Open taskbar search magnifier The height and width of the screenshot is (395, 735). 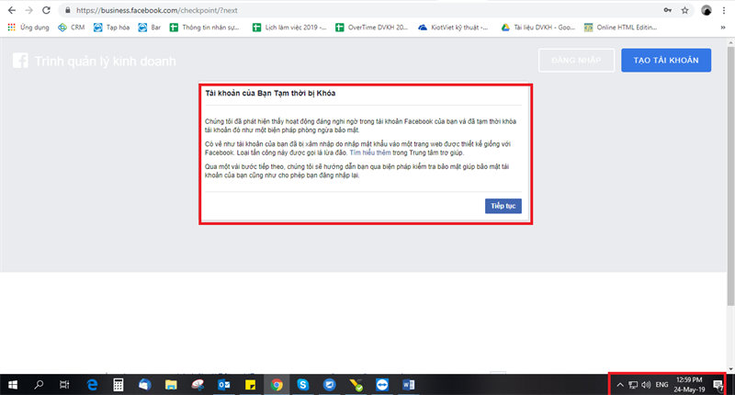pos(39,385)
